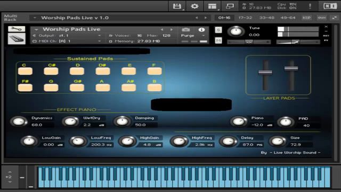Switch to the 49-64 rack page tab
The height and width of the screenshot is (192, 341).
288,18
